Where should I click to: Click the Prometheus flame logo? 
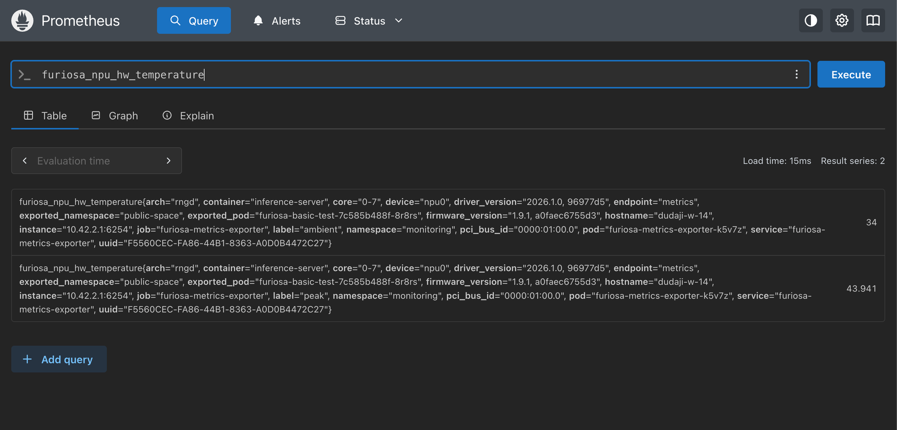tap(22, 21)
